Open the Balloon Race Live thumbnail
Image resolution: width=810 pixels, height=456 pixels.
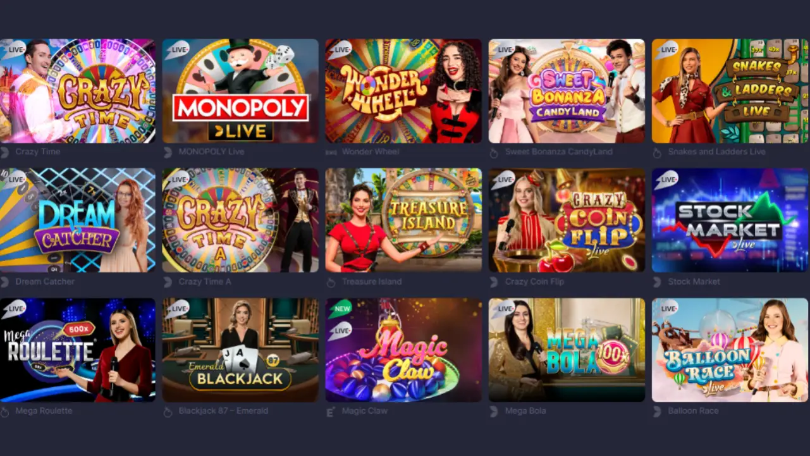730,350
